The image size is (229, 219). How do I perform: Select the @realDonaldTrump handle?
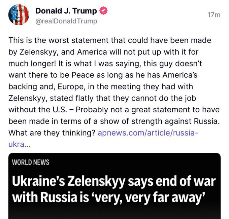tap(66, 21)
